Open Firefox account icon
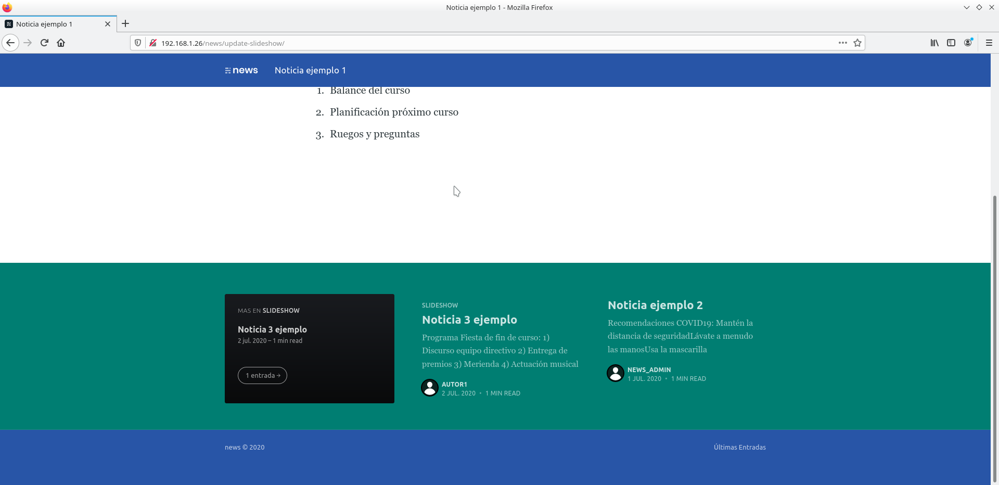999x485 pixels. click(968, 43)
